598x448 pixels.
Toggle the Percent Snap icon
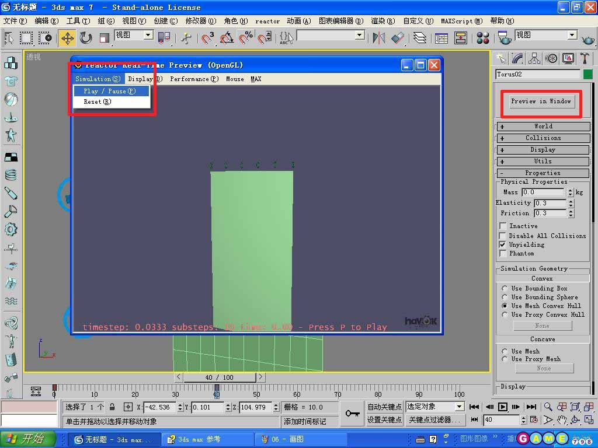click(246, 38)
